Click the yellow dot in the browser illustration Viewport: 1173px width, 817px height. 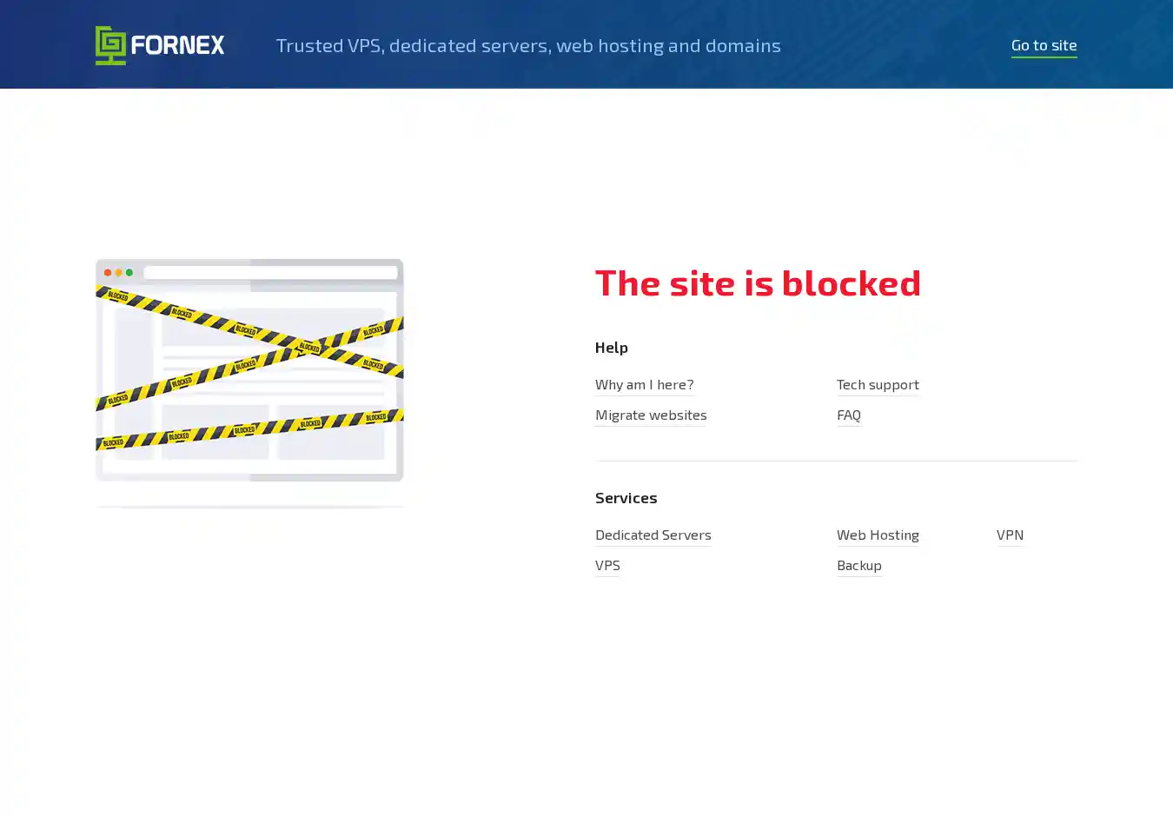(119, 273)
